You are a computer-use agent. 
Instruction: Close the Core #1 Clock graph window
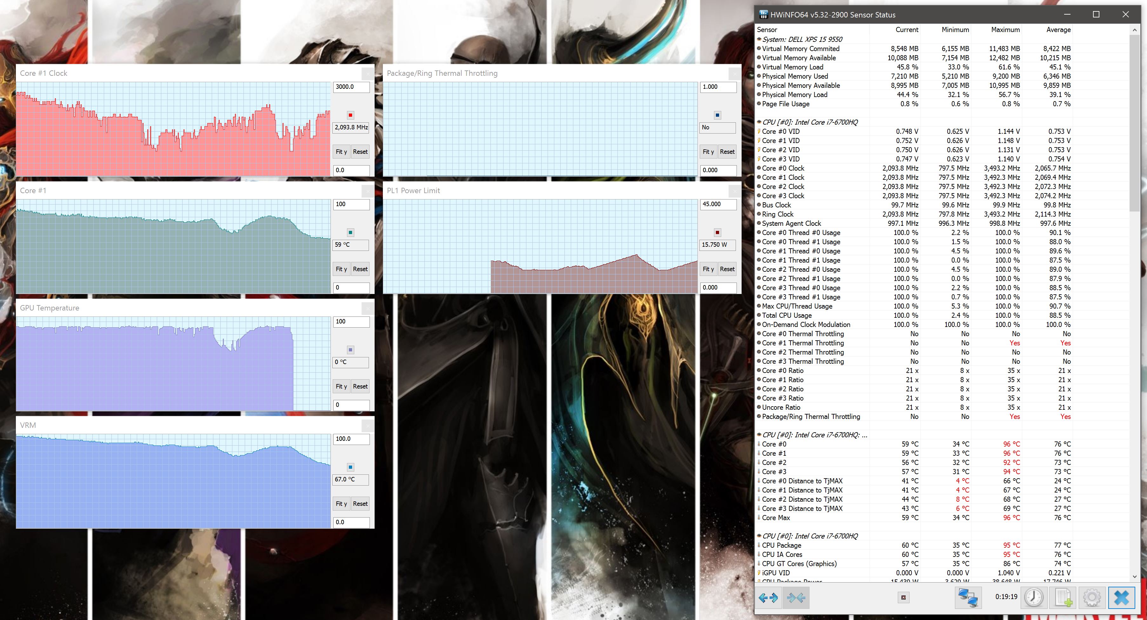pos(367,73)
